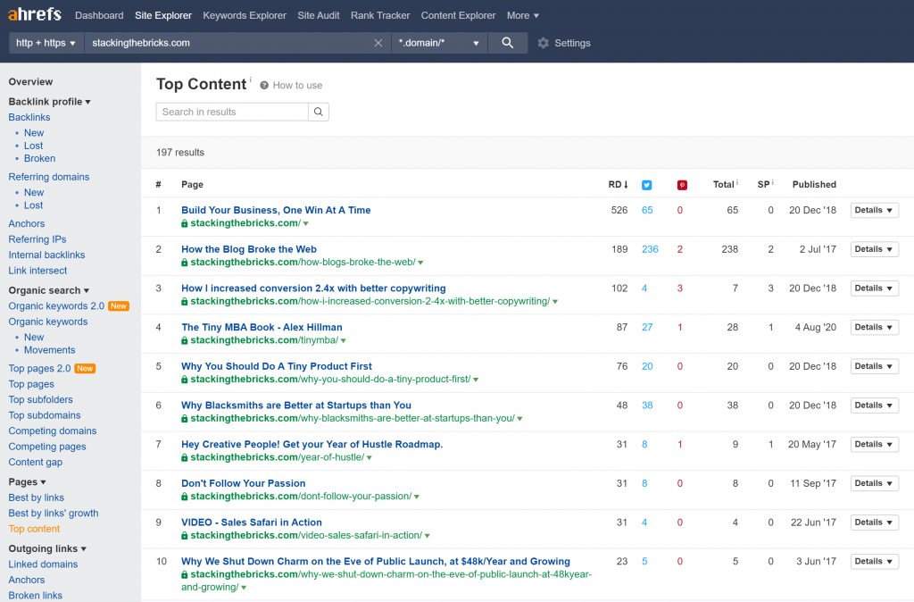Image resolution: width=914 pixels, height=602 pixels.
Task: Open Content gap link
Action: coord(36,462)
